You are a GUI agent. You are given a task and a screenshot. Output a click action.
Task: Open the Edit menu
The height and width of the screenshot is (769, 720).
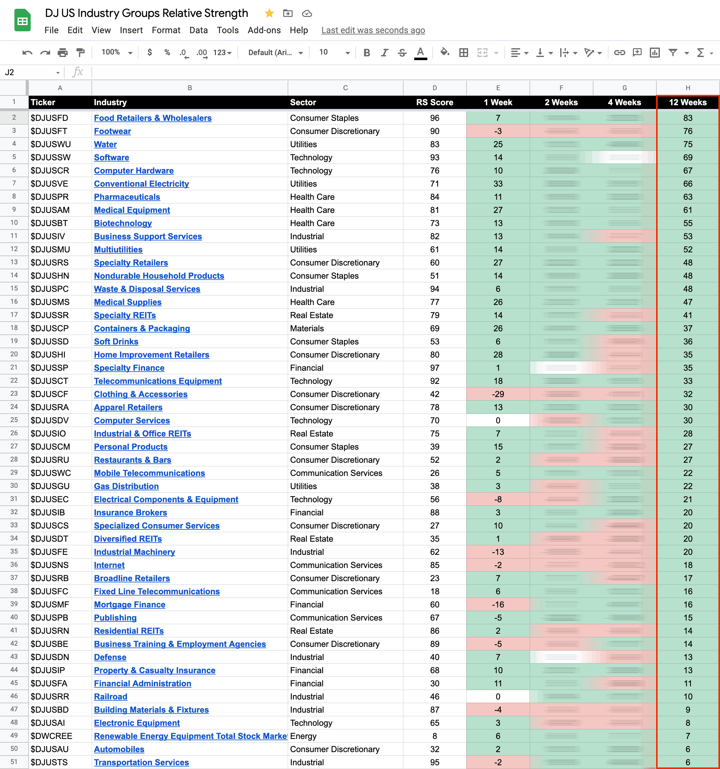coord(75,30)
